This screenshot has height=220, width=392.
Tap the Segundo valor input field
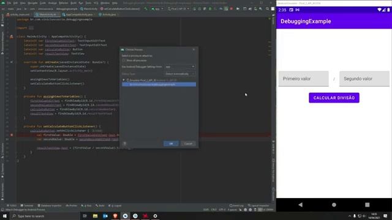point(364,79)
